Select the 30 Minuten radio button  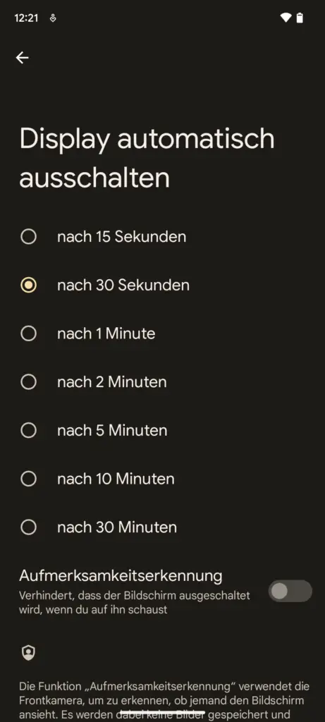[x=28, y=527]
